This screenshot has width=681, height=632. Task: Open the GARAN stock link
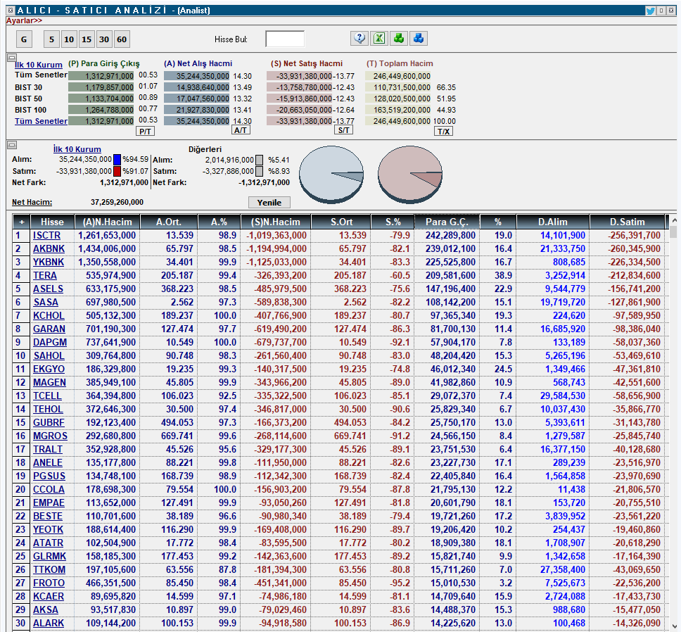[x=49, y=329]
